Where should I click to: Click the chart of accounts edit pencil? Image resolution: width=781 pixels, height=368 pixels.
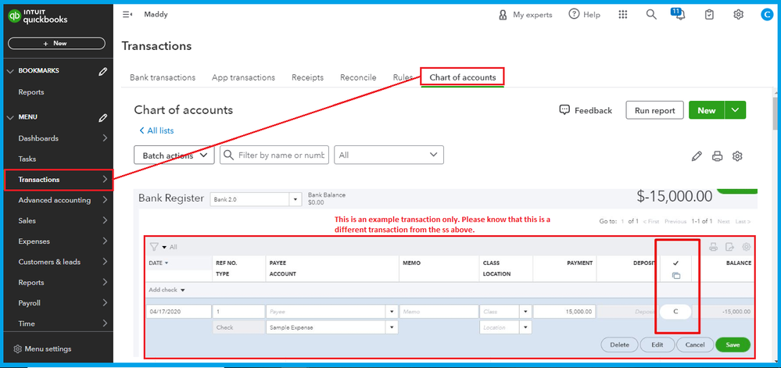tap(697, 156)
